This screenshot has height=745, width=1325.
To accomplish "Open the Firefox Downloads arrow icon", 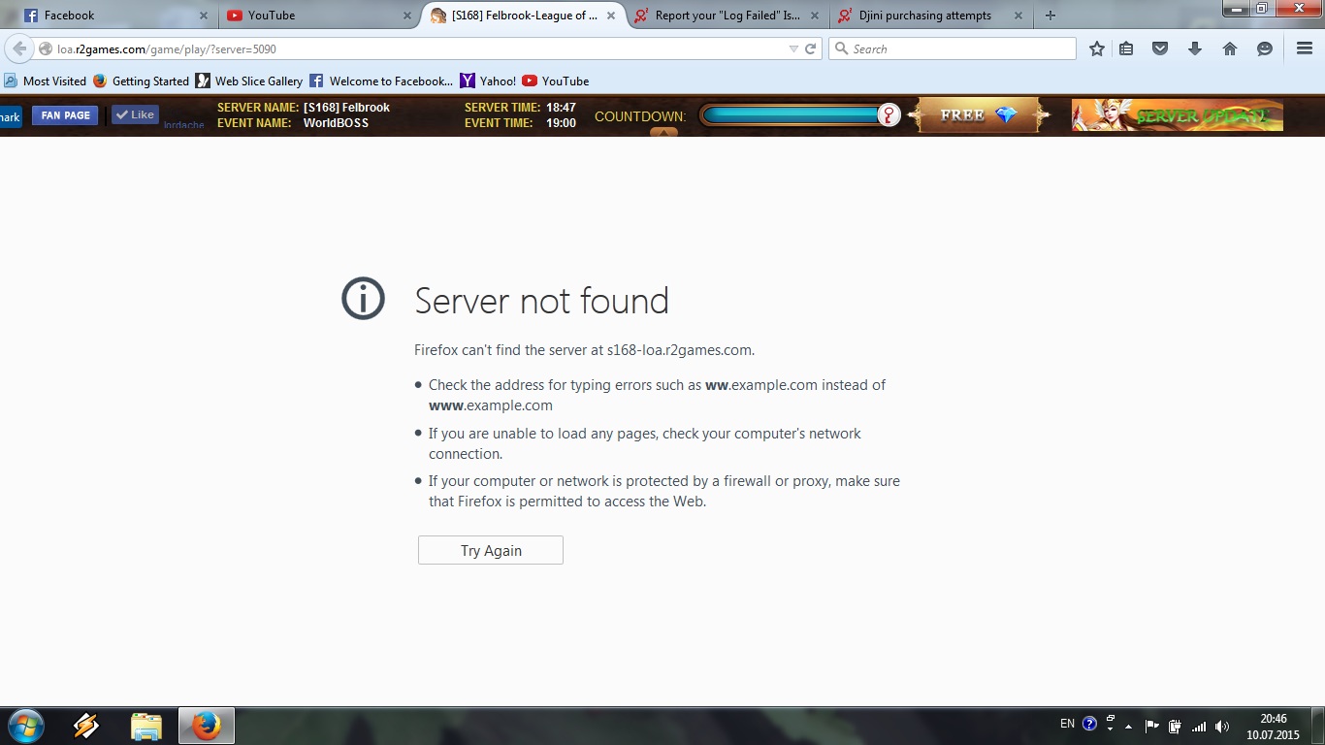I will 1195,49.
